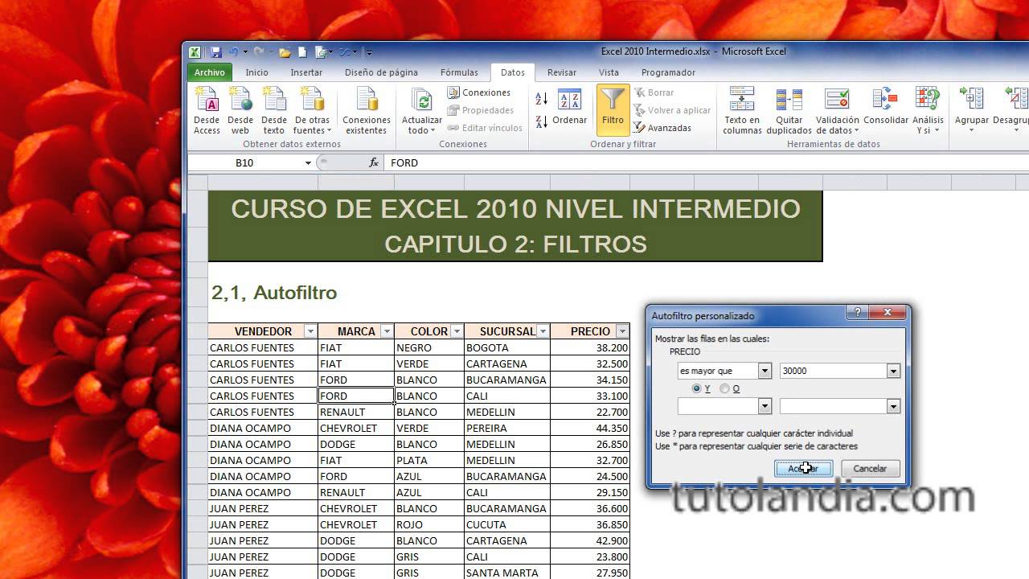Switch to the Fórmulas tab
The width and height of the screenshot is (1029, 579).
pyautogui.click(x=459, y=72)
